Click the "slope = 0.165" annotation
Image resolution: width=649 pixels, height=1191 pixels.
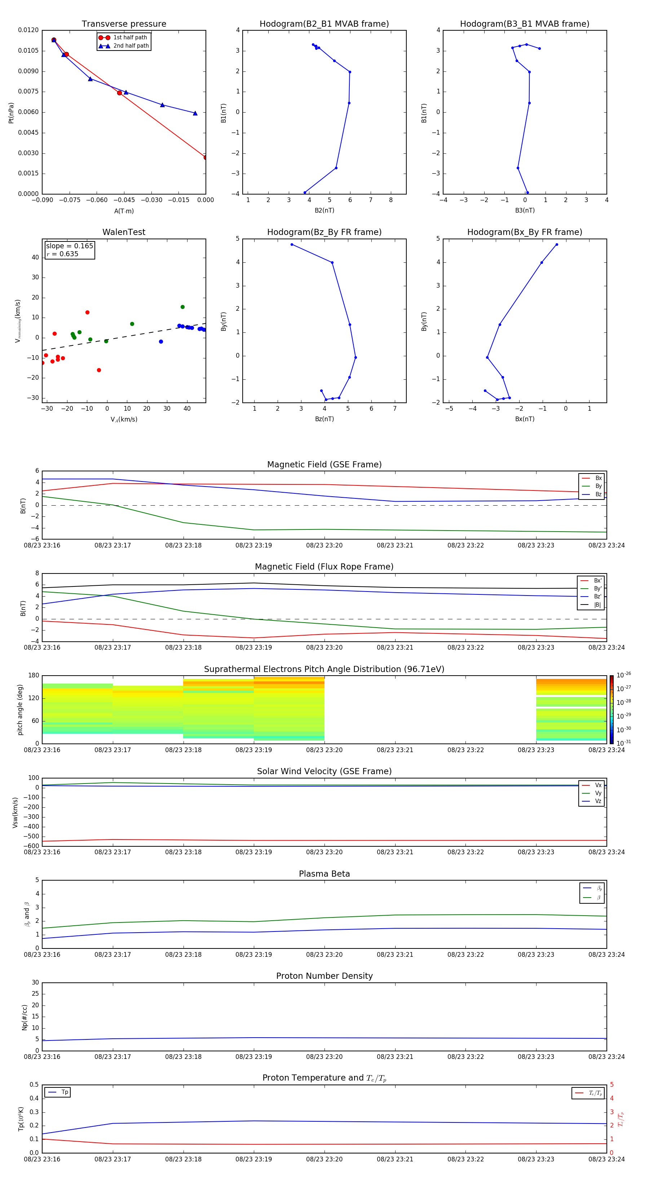[x=70, y=246]
